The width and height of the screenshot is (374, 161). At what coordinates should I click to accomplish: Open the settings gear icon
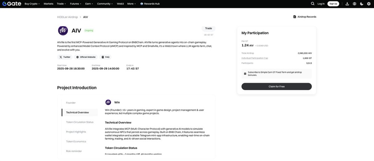pyautogui.click(x=369, y=4)
